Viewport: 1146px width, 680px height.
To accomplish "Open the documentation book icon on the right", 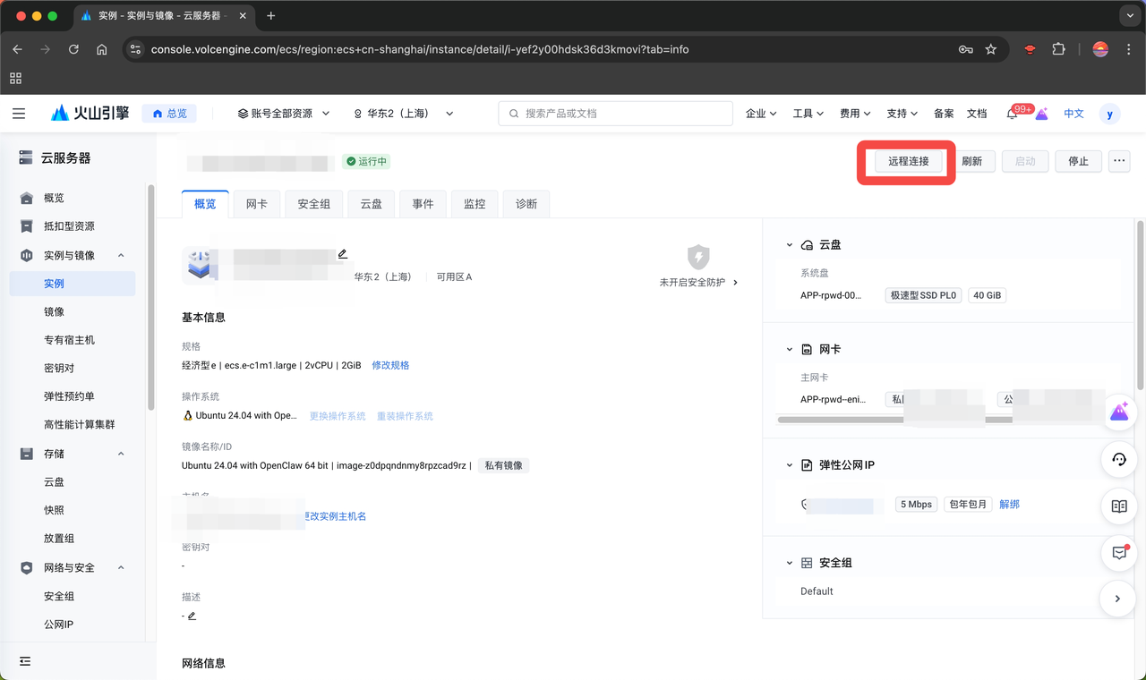I will tap(1118, 506).
